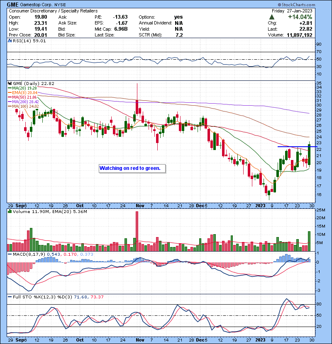Click the Volume value 11,897,192
Screen dimensions: 332x344
(x=300, y=35)
